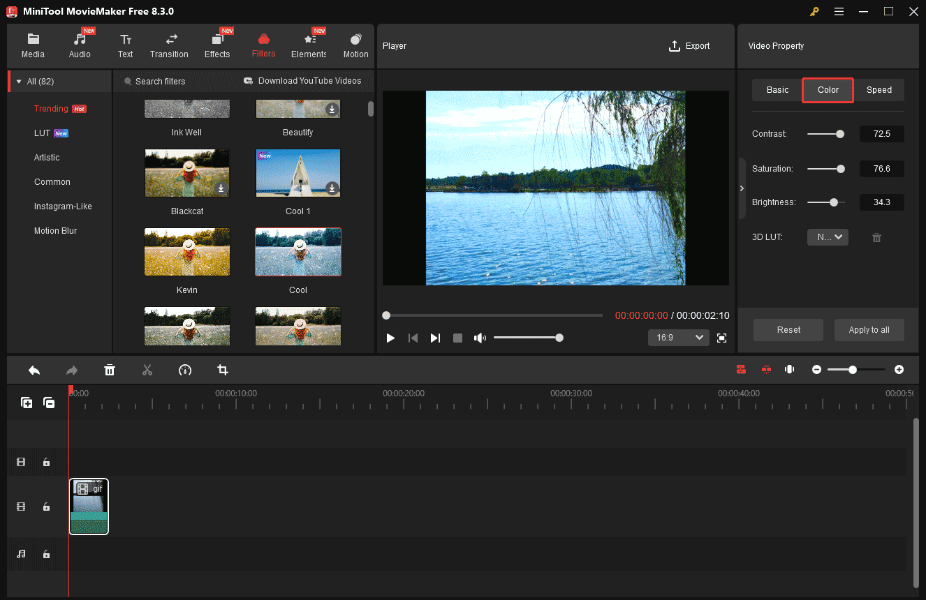This screenshot has width=926, height=600.
Task: Open the Elements tab
Action: tap(309, 46)
